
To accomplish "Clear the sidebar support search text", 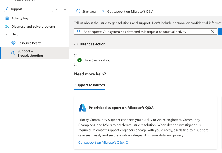I will tap(50, 9).
